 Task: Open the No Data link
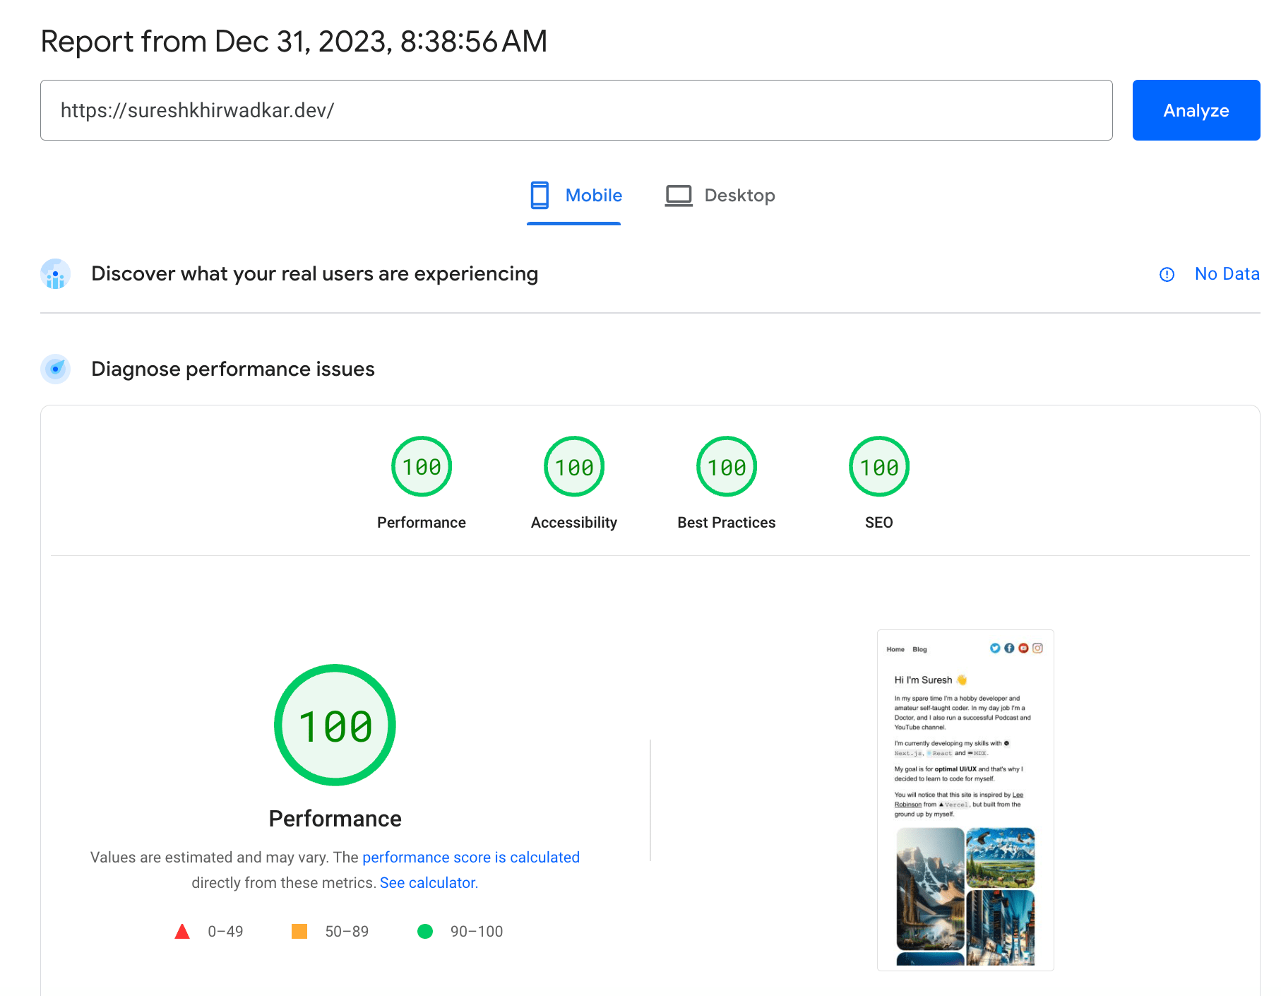pos(1227,274)
